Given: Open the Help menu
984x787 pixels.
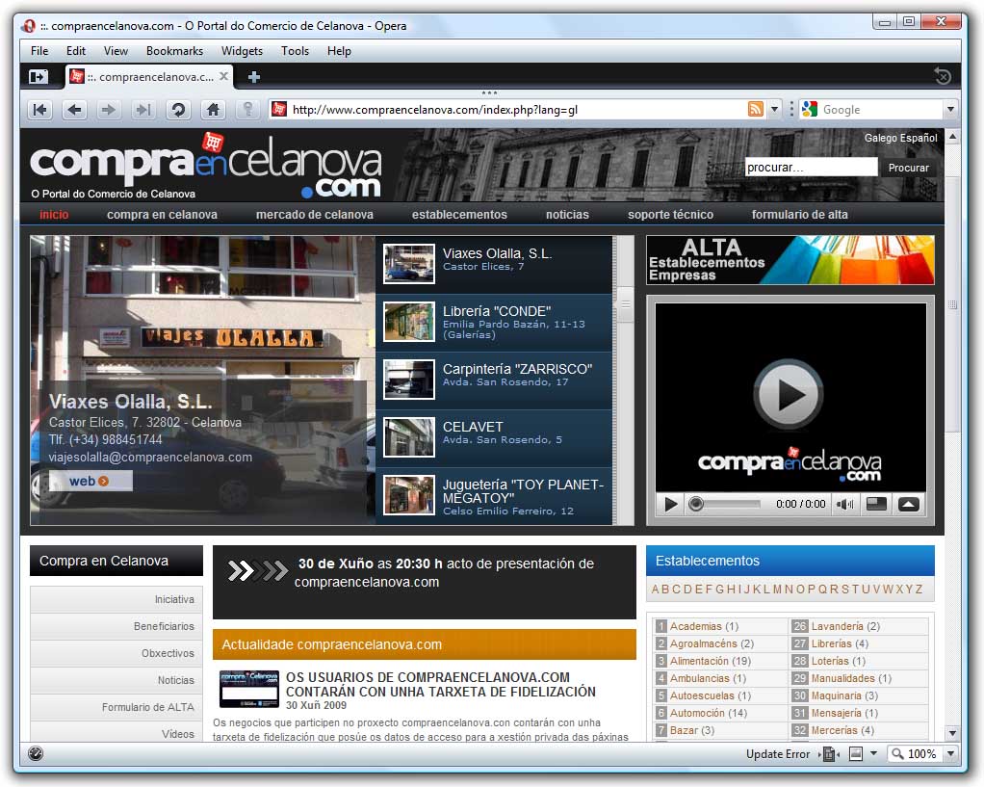Looking at the screenshot, I should pos(339,51).
